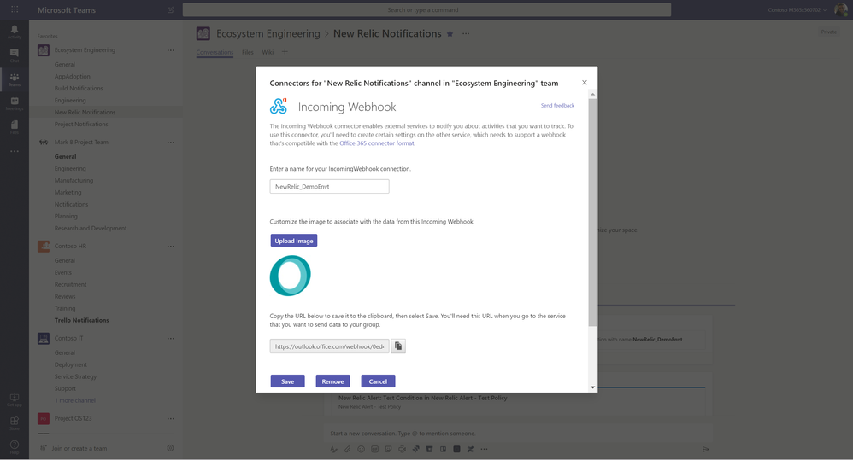Close the connectors dialog with the X
Image resolution: width=853 pixels, height=460 pixels.
coord(585,83)
